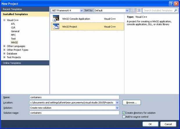Image resolution: width=180 pixels, height=129 pixels.
Task: Expand the Other Project Types node
Action: point(4,50)
